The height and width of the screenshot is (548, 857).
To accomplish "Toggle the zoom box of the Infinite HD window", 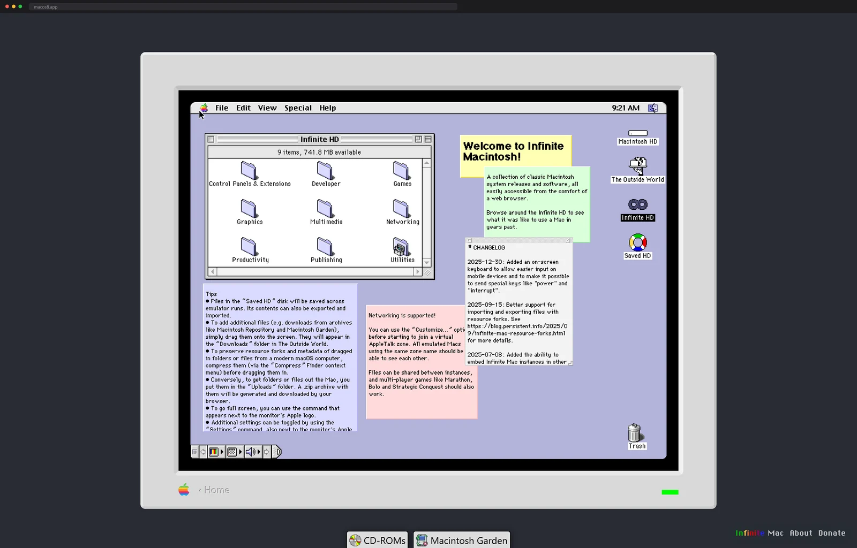I will click(418, 139).
